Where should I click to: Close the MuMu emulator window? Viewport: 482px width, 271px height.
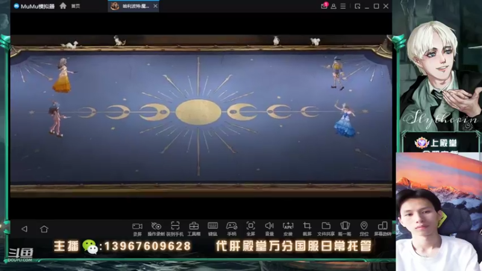coord(386,6)
